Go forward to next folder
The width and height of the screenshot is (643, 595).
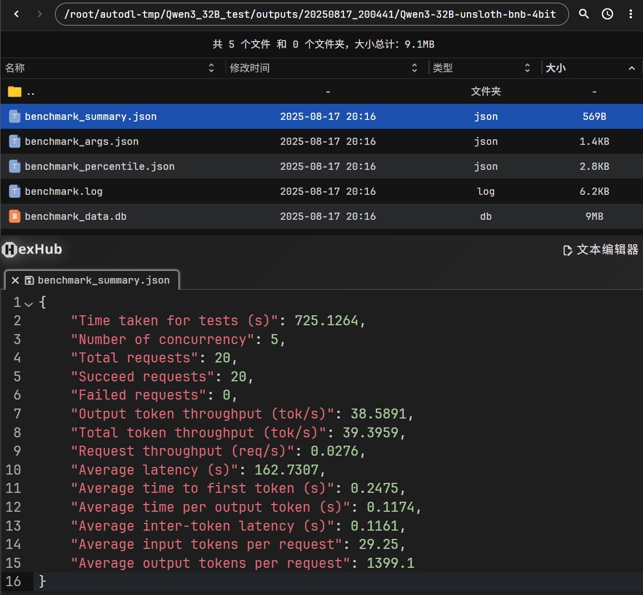(x=39, y=14)
